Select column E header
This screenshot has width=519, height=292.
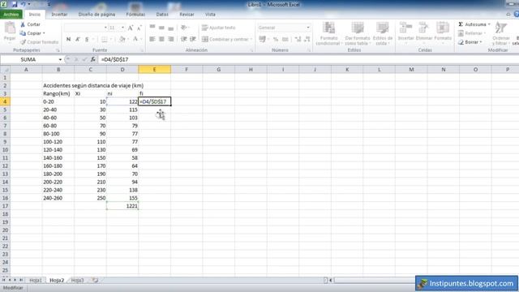click(x=155, y=70)
